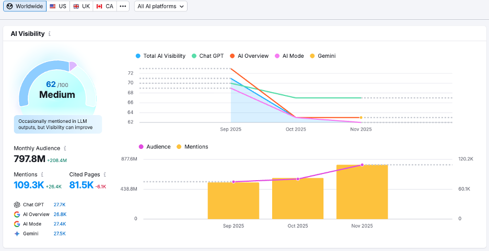Click the Chat GPT logo icon

click(x=17, y=205)
